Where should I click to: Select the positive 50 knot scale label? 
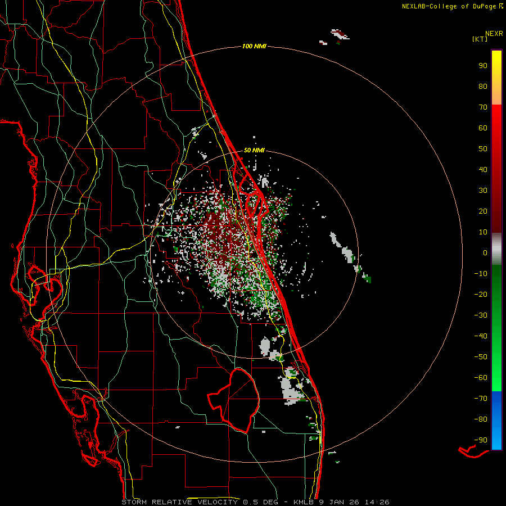[483, 149]
